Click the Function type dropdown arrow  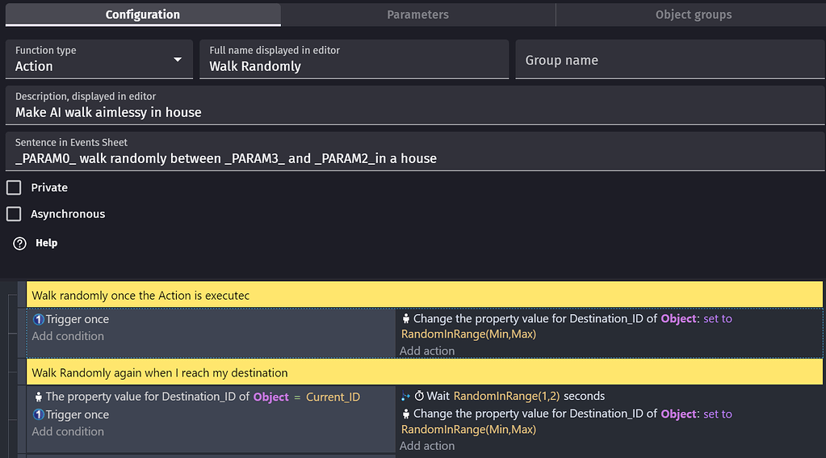(178, 60)
